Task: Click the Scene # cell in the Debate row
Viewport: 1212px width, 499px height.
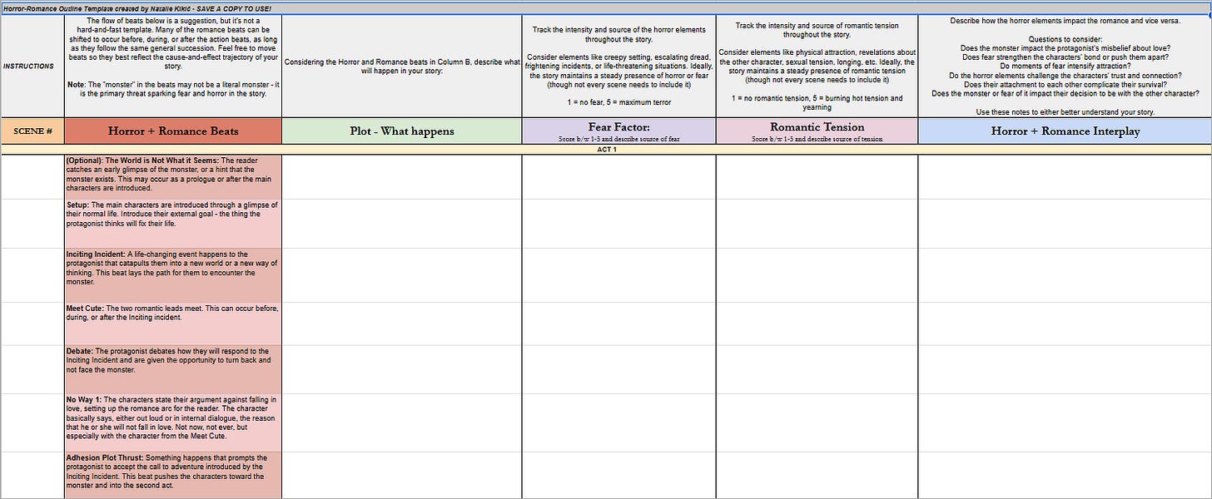Action: [32, 369]
